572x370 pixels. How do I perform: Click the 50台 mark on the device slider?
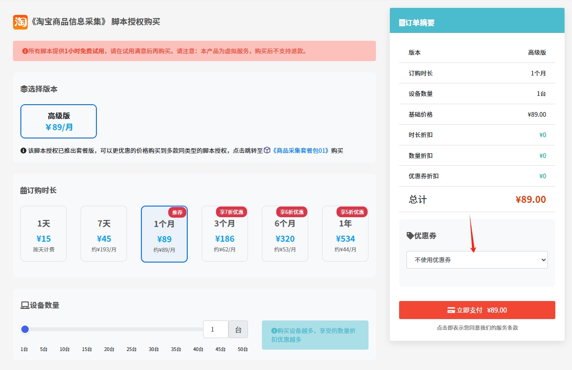click(243, 349)
